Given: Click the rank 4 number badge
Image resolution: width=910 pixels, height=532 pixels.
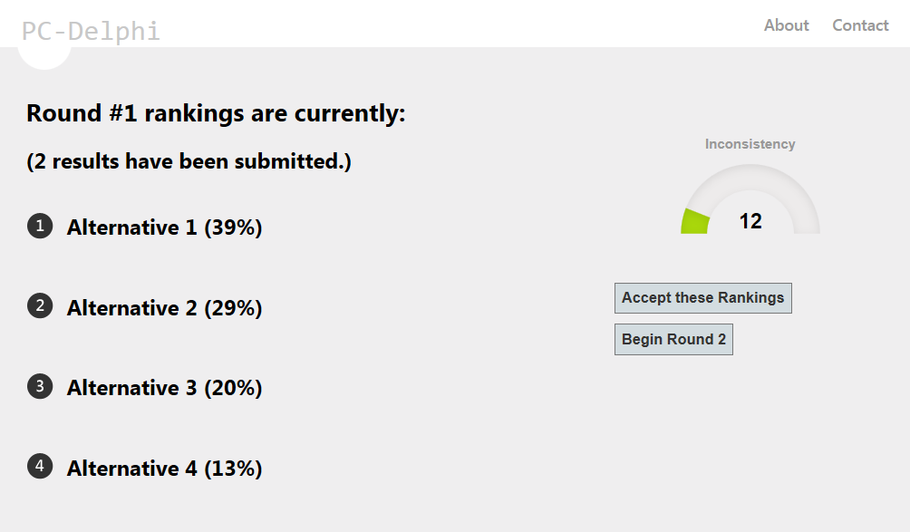Looking at the screenshot, I should (x=40, y=467).
